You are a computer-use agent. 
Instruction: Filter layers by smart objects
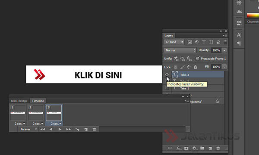pyautogui.click(x=218, y=42)
